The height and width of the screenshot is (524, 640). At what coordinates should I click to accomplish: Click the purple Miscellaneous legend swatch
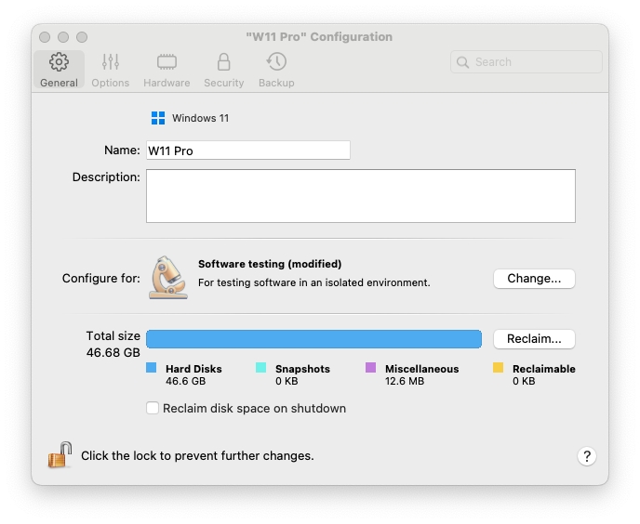pyautogui.click(x=371, y=369)
